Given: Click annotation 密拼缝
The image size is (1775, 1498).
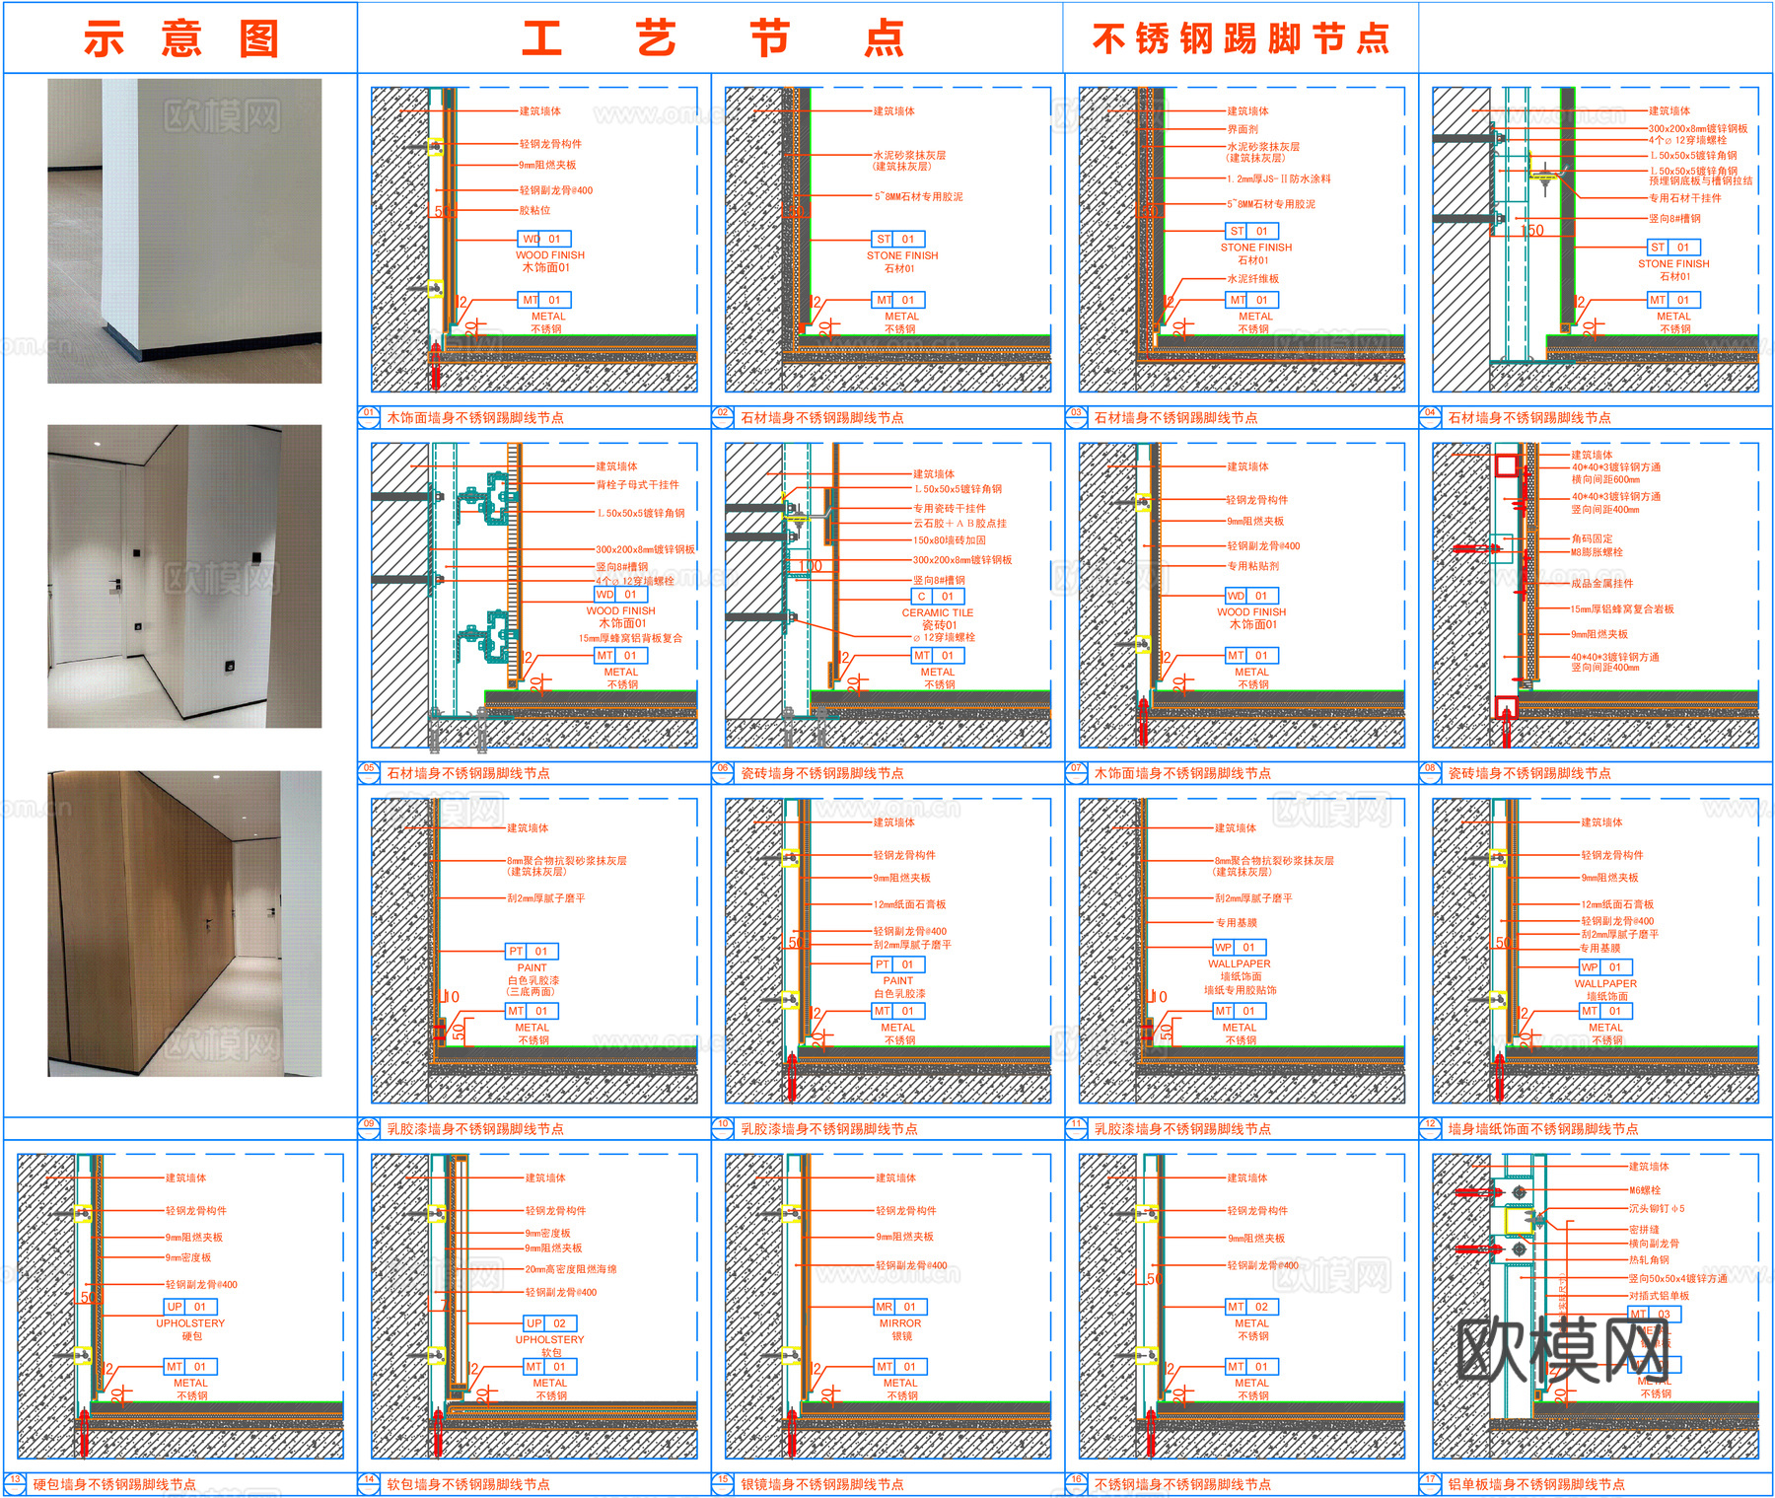Looking at the screenshot, I should click(x=1644, y=1230).
